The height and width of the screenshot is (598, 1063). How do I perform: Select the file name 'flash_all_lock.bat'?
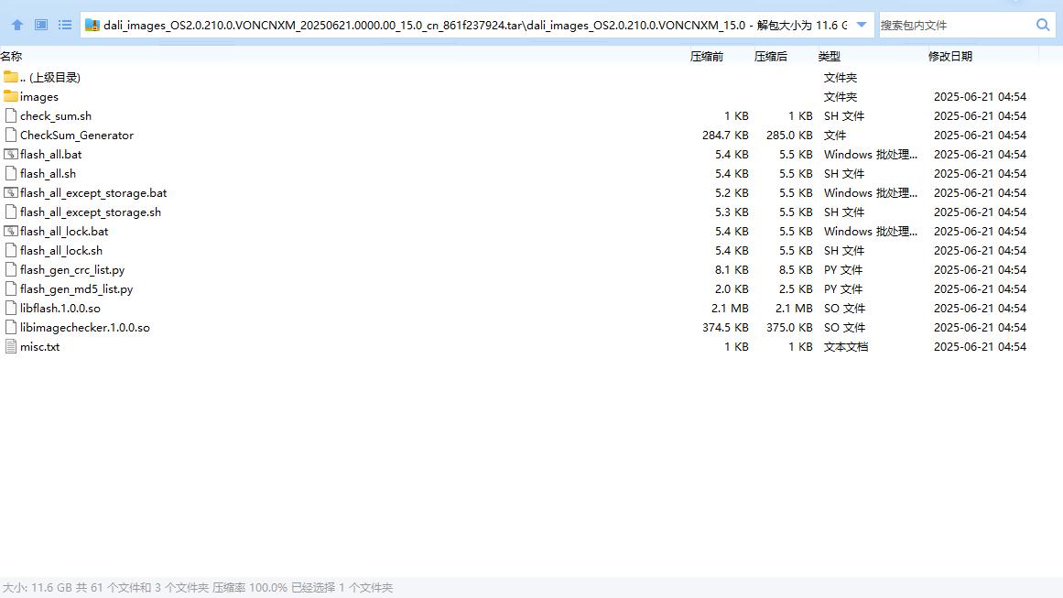coord(64,231)
